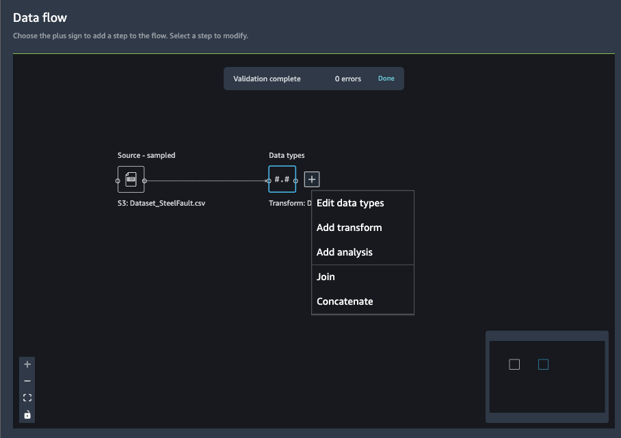
Task: Select the S3 source dataset node icon
Action: [131, 179]
